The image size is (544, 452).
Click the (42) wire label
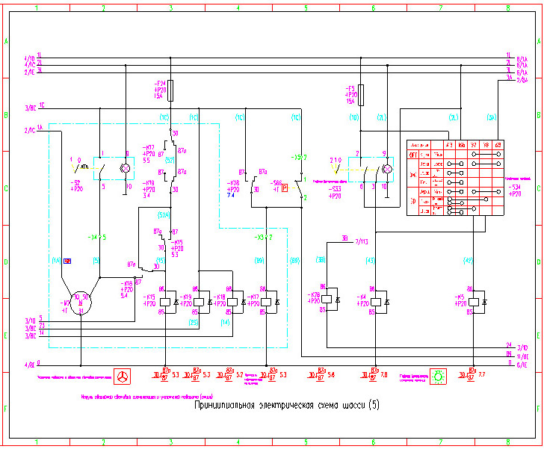(x=468, y=260)
